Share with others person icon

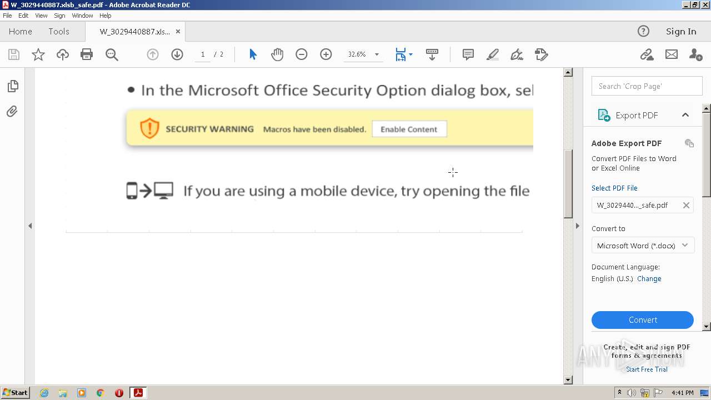click(x=695, y=54)
